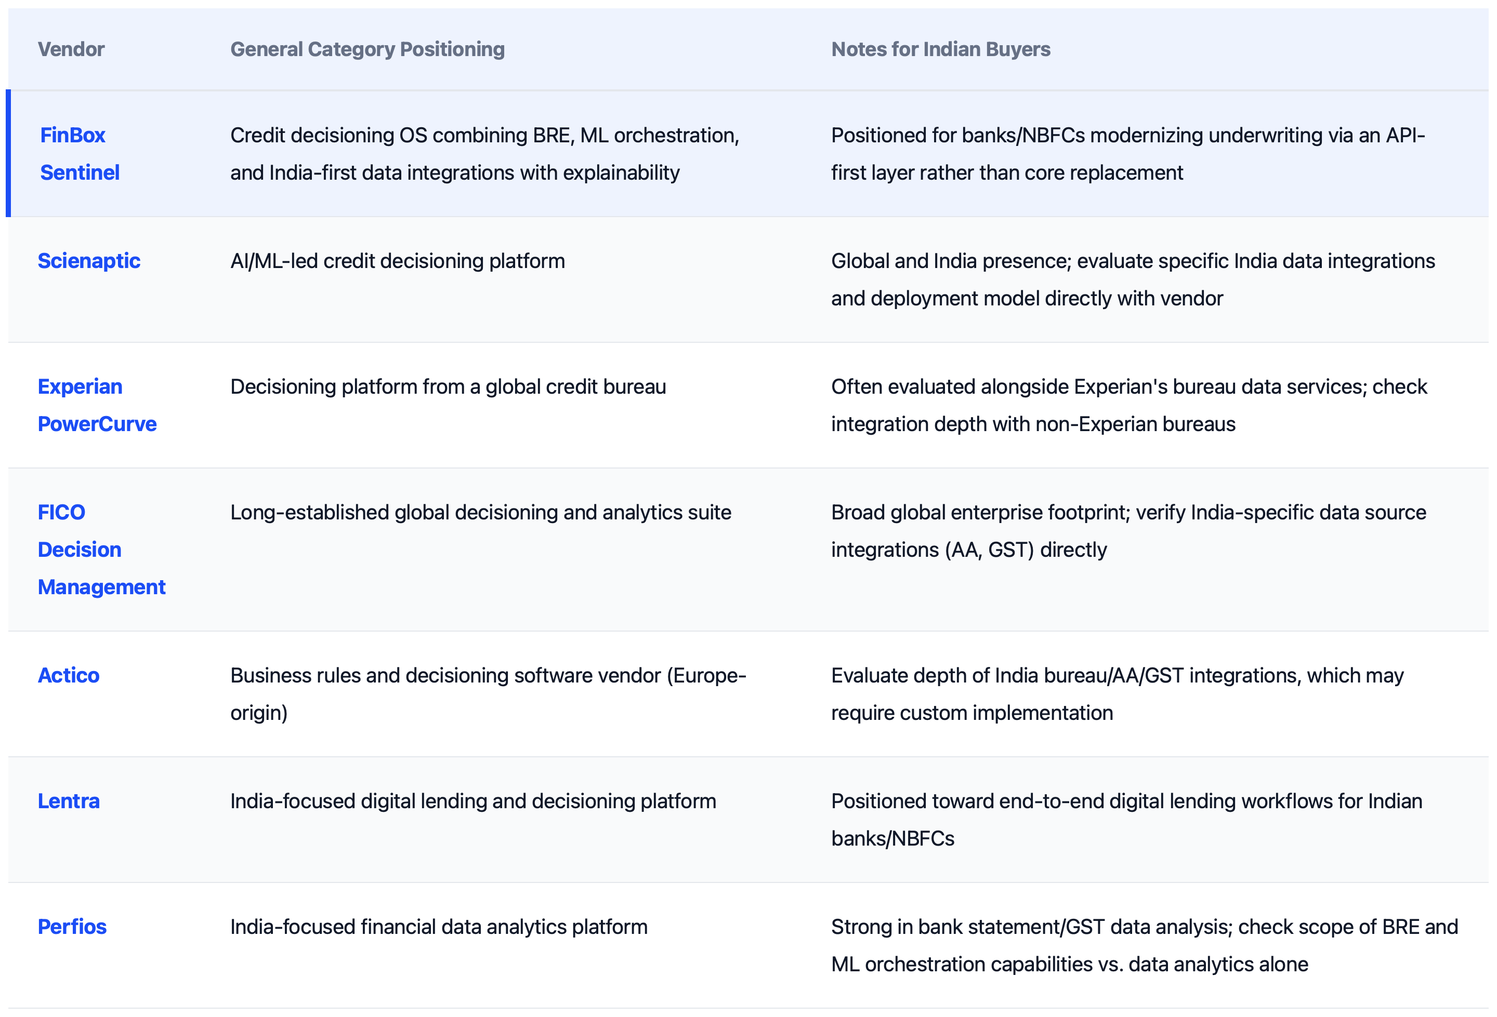1497x1017 pixels.
Task: Visit the Actico vendor link
Action: [68, 675]
